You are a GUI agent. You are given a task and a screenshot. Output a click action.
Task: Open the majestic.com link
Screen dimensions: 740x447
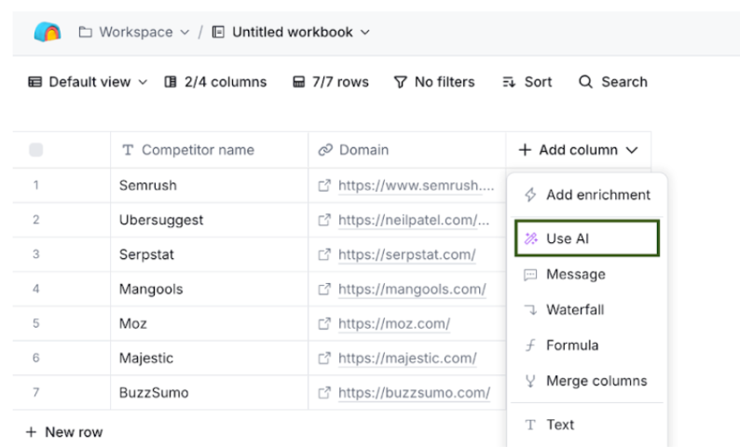pos(407,359)
